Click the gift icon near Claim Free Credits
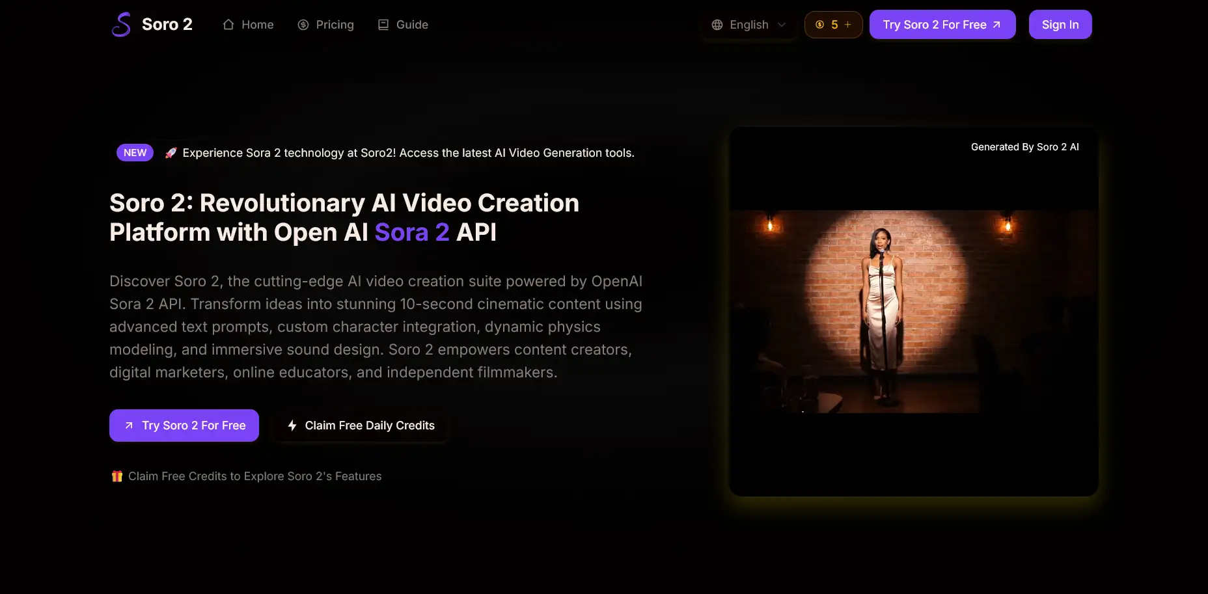1208x594 pixels. tap(117, 476)
